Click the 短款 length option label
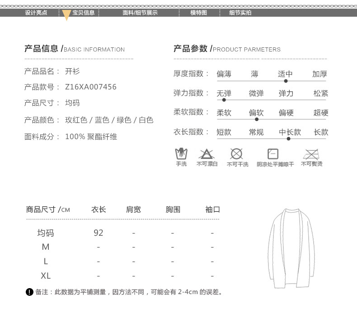Screen dimensions: 357x322 coord(224,132)
